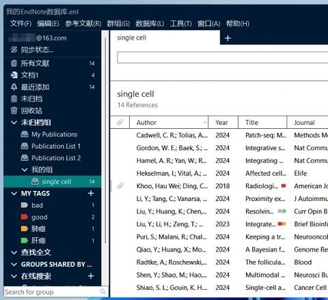Open a new tab with plus icon

pos(228,38)
